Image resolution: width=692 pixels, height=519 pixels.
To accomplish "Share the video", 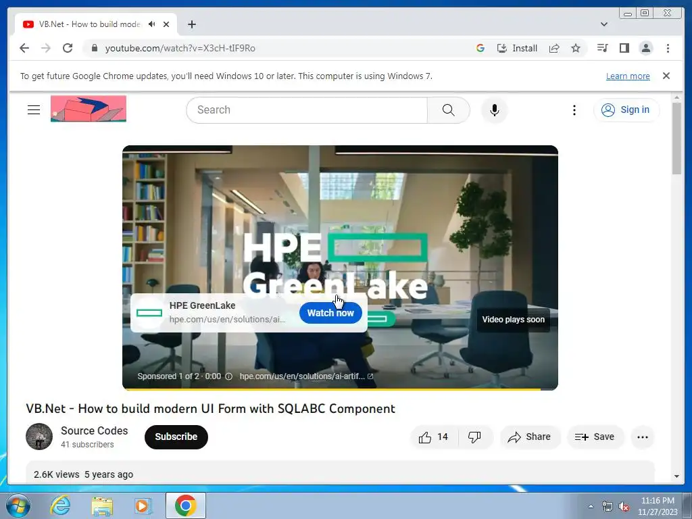I will coord(530,437).
